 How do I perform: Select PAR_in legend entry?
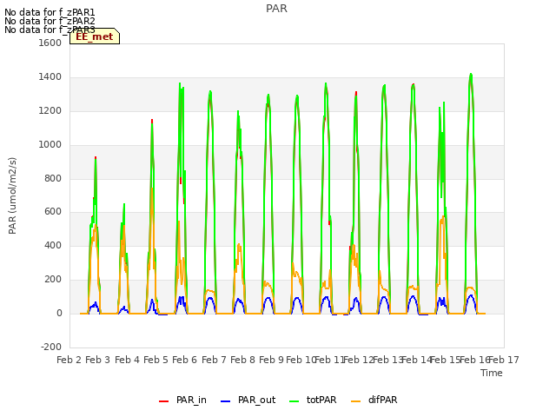(x=182, y=400)
